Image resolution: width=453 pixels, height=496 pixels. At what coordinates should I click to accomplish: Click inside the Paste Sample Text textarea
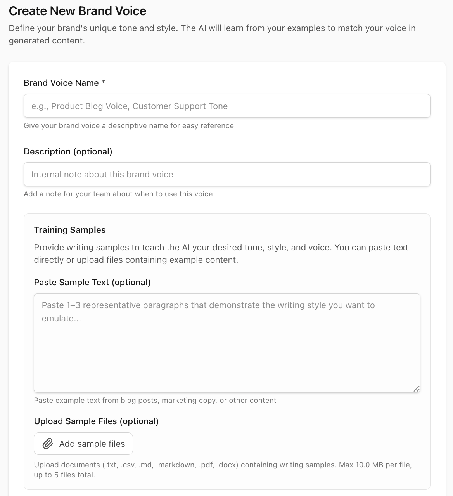[x=227, y=342]
